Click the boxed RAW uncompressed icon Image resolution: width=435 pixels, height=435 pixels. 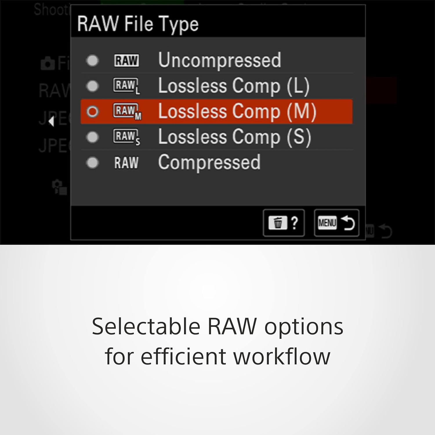pos(126,61)
